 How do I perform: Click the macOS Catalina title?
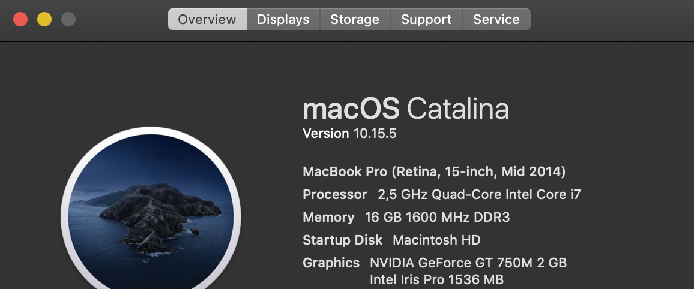(406, 109)
